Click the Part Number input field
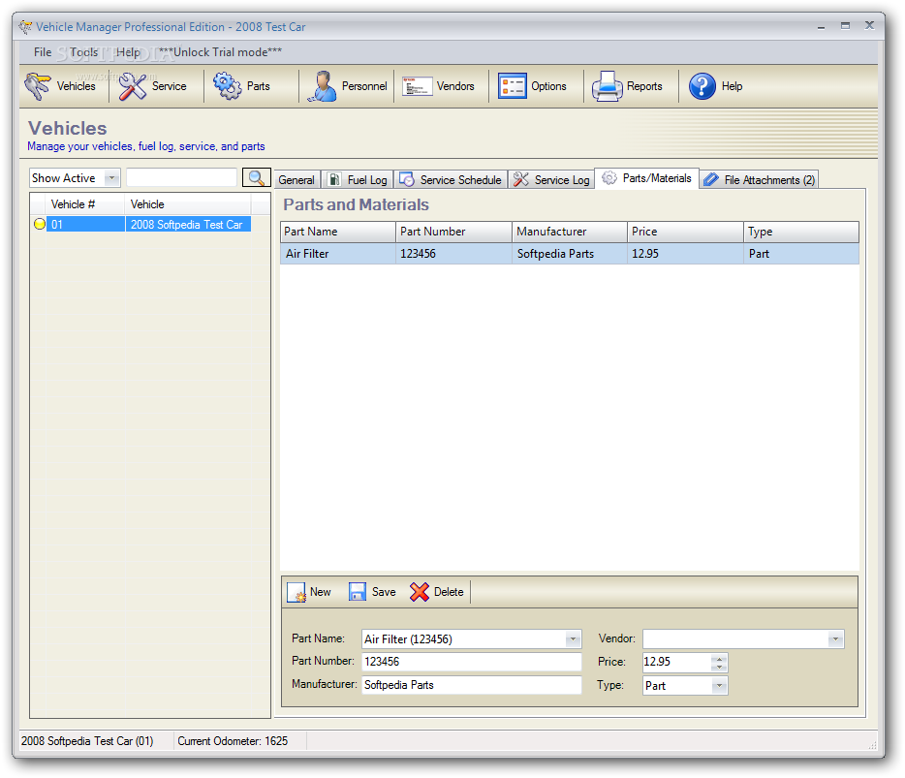 click(x=471, y=662)
